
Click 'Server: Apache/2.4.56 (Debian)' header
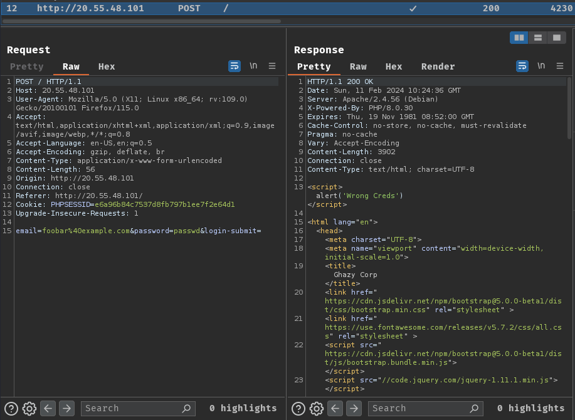[x=372, y=99]
